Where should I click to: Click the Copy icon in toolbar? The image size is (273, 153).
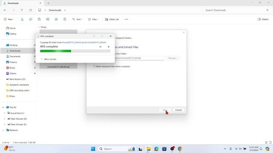point(31,19)
